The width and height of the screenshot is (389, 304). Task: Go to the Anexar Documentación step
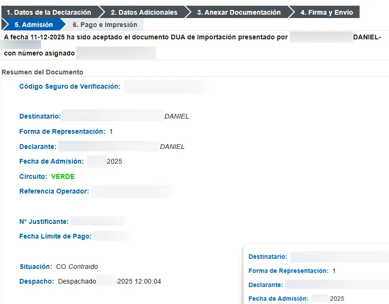[239, 12]
